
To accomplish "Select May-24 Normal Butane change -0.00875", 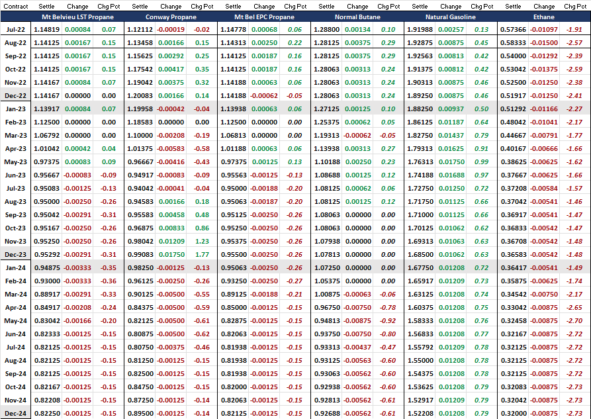I will (x=357, y=321).
